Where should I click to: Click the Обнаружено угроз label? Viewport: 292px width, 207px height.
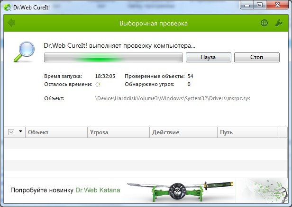[149, 85]
